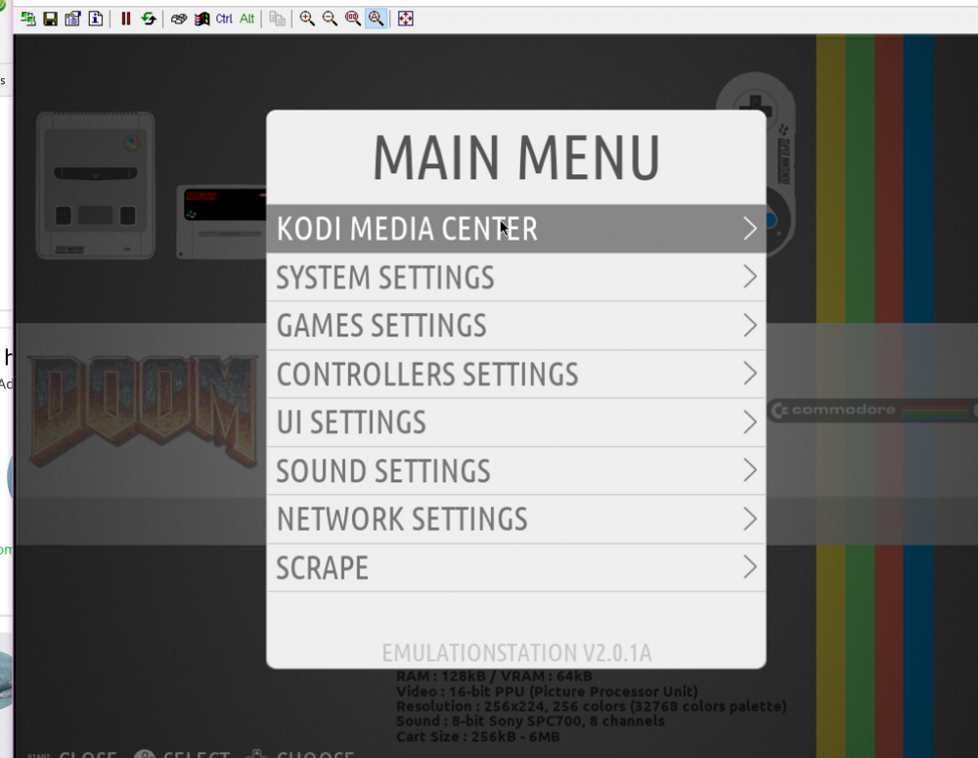Set zoom to 100 percent
Image resolution: width=978 pixels, height=758 pixels.
pos(353,19)
